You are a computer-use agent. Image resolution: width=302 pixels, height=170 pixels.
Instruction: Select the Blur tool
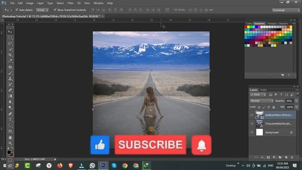coord(10,102)
